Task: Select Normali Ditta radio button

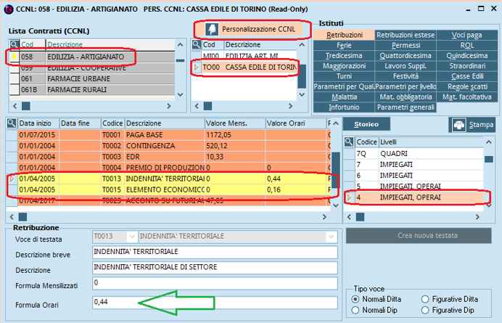Action: [355, 299]
